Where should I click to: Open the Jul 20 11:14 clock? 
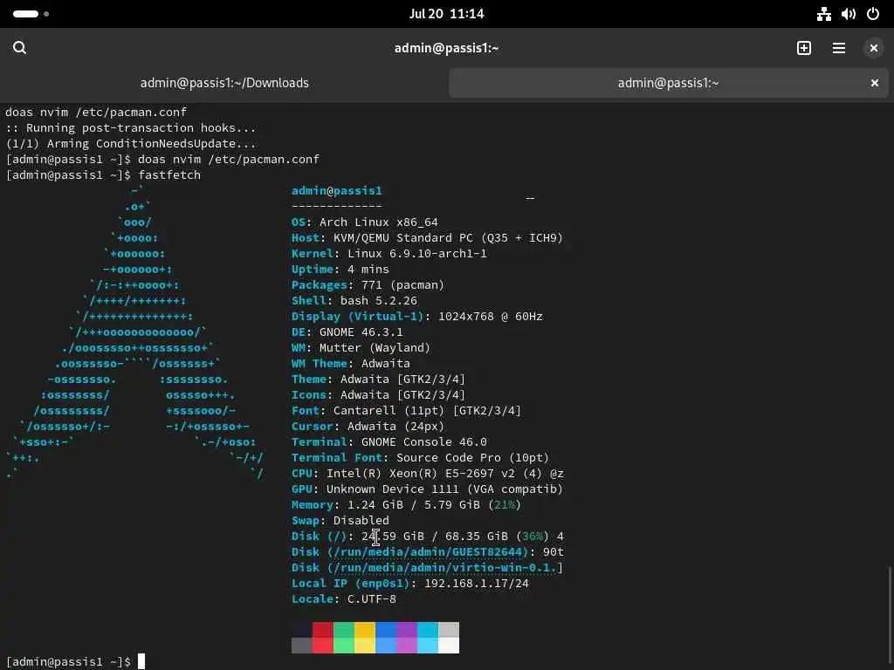point(446,14)
